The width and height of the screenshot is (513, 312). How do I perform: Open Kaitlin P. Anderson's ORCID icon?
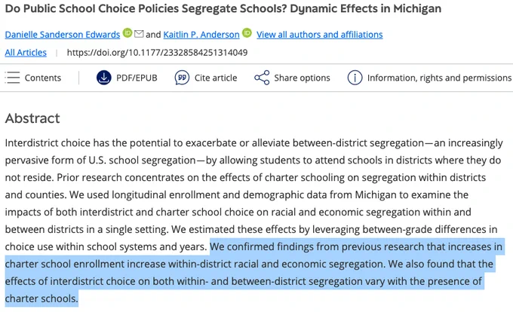pos(247,33)
